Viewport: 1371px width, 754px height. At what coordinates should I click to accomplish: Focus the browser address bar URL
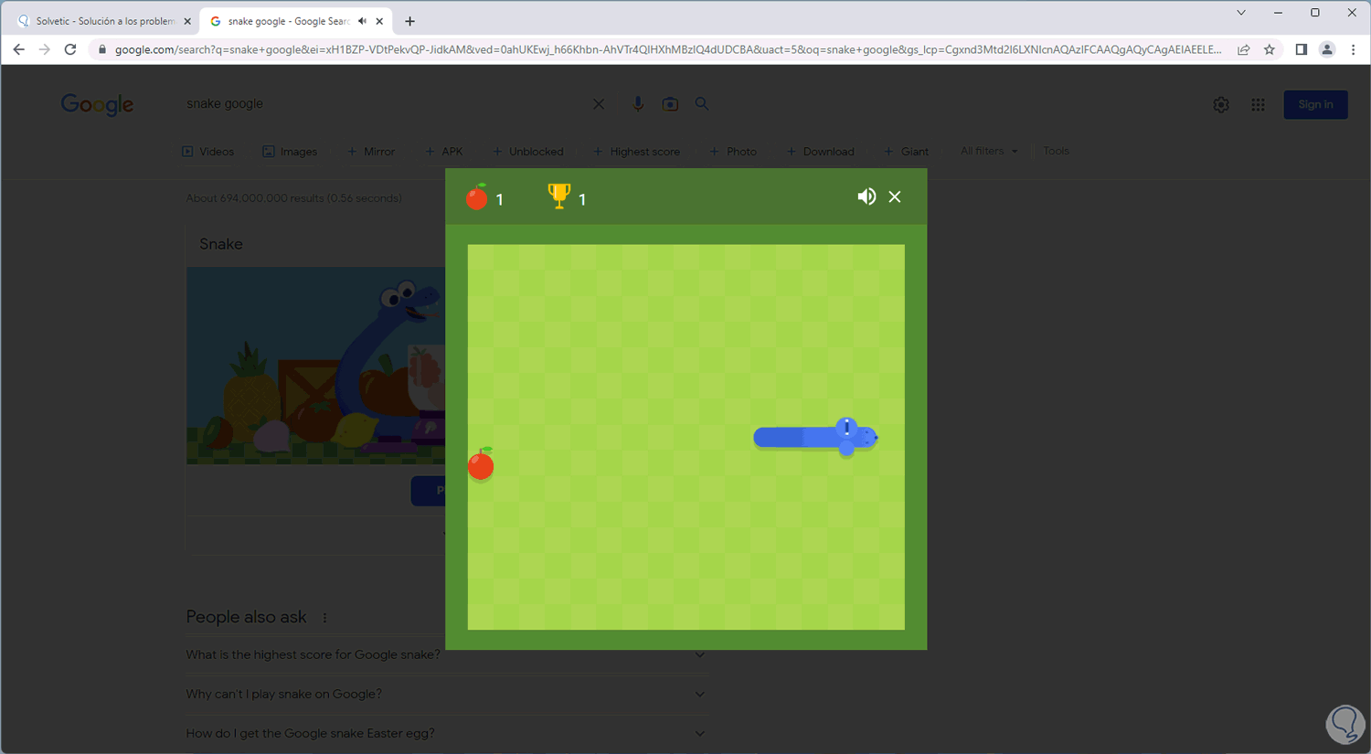coord(667,49)
